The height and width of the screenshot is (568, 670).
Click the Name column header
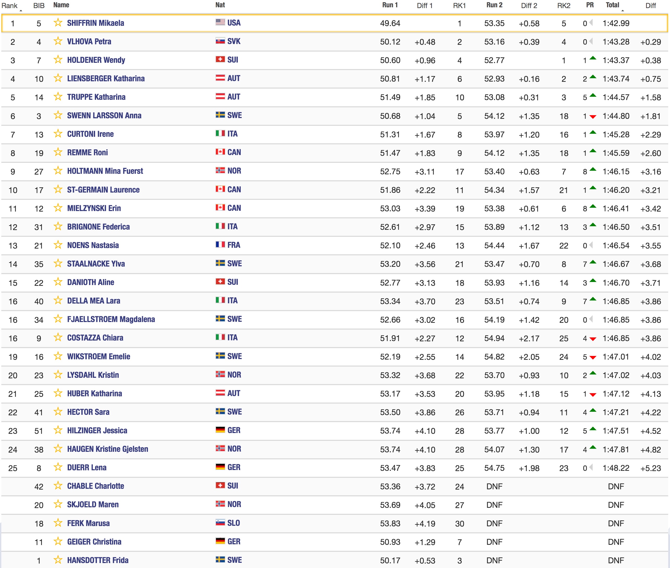pos(61,5)
